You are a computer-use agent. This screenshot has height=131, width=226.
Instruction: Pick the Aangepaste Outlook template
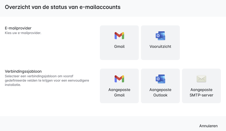point(160,86)
